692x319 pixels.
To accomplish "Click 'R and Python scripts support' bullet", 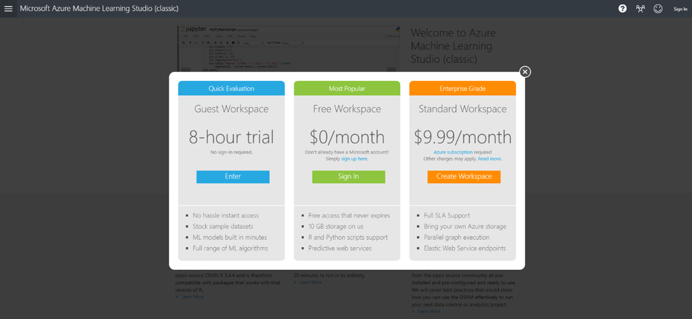I will pos(347,237).
